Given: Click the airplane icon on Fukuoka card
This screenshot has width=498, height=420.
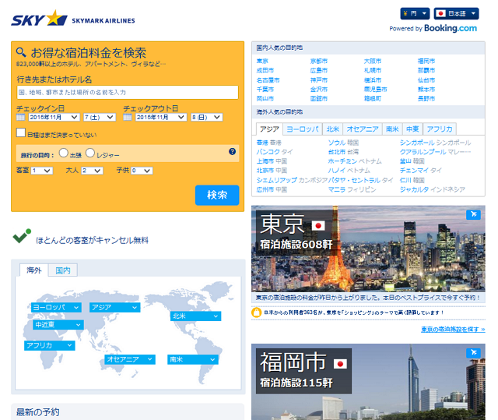Looking at the screenshot, I should (473, 352).
